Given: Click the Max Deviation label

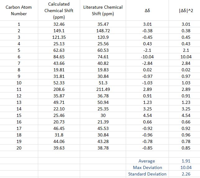Looking at the screenshot, I should tap(147, 167).
